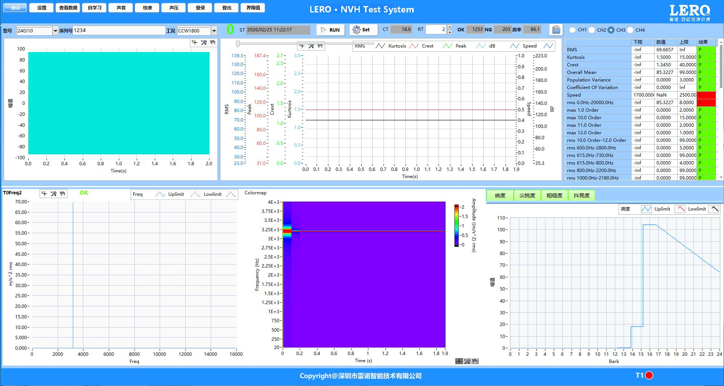This screenshot has width=724, height=386.
Task: Expand the 工况 condition dropdown
Action: (214, 31)
